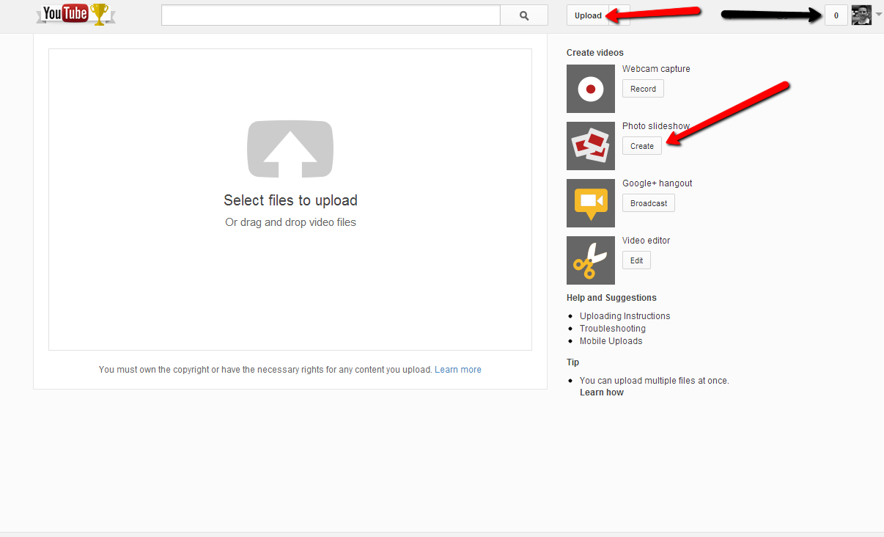Click the Help and Suggestions heading
Viewport: 884px width, 537px height.
[x=611, y=298]
